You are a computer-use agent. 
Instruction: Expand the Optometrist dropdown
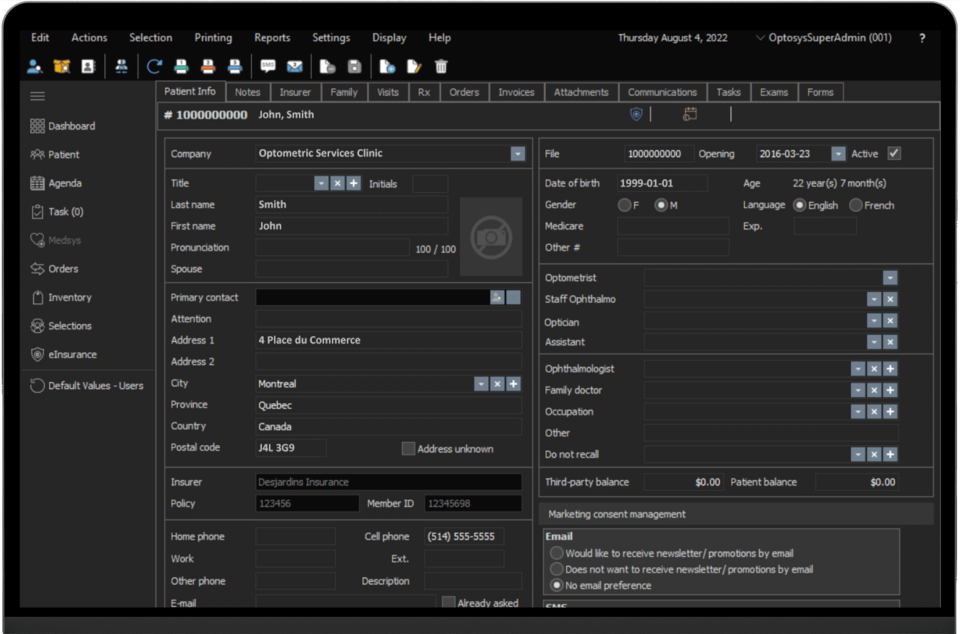890,278
